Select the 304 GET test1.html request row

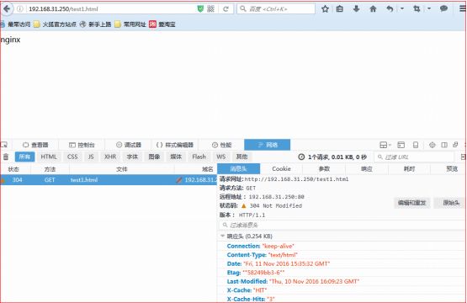tap(109, 180)
